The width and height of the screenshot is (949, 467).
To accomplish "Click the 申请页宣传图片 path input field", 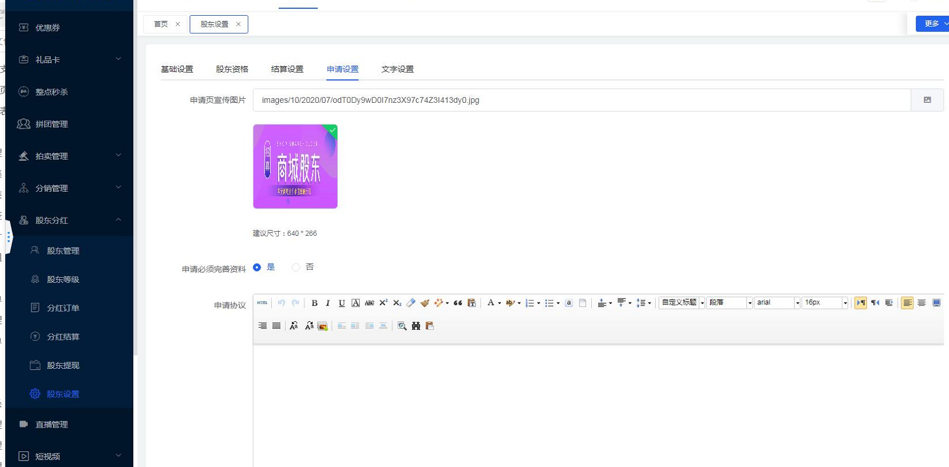I will pos(582,100).
